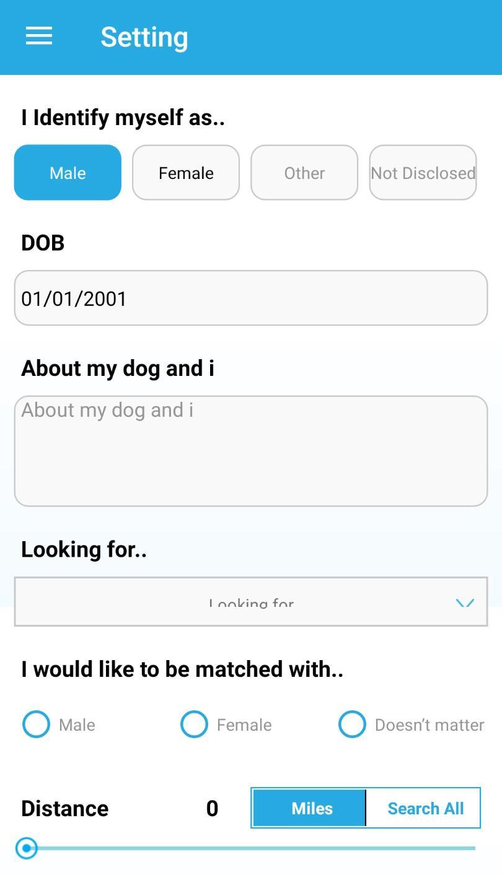Screen dimensions: 502x875
Task: Choose Female radio for match preference
Action: 194,724
